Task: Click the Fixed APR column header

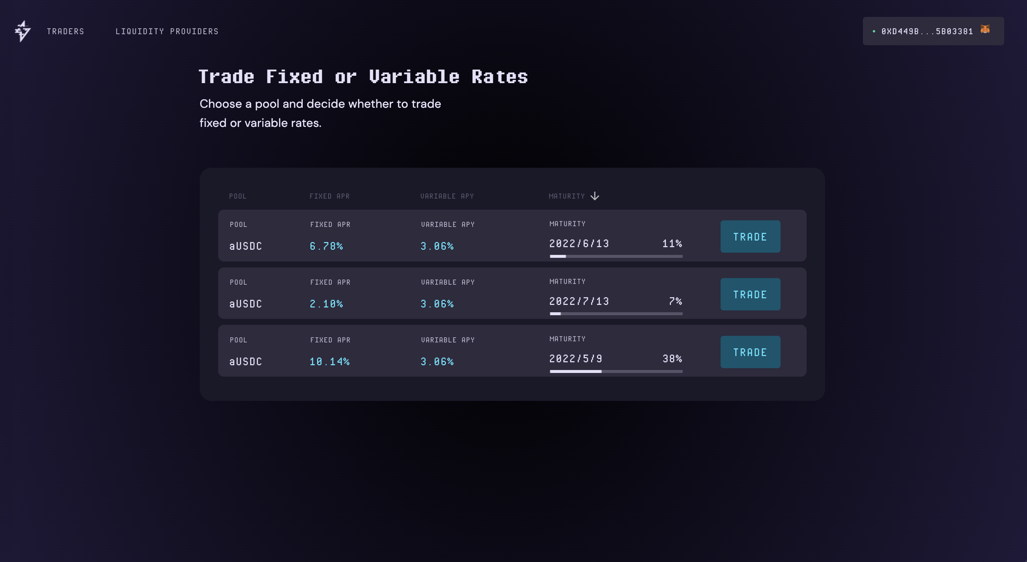Action: tap(329, 196)
